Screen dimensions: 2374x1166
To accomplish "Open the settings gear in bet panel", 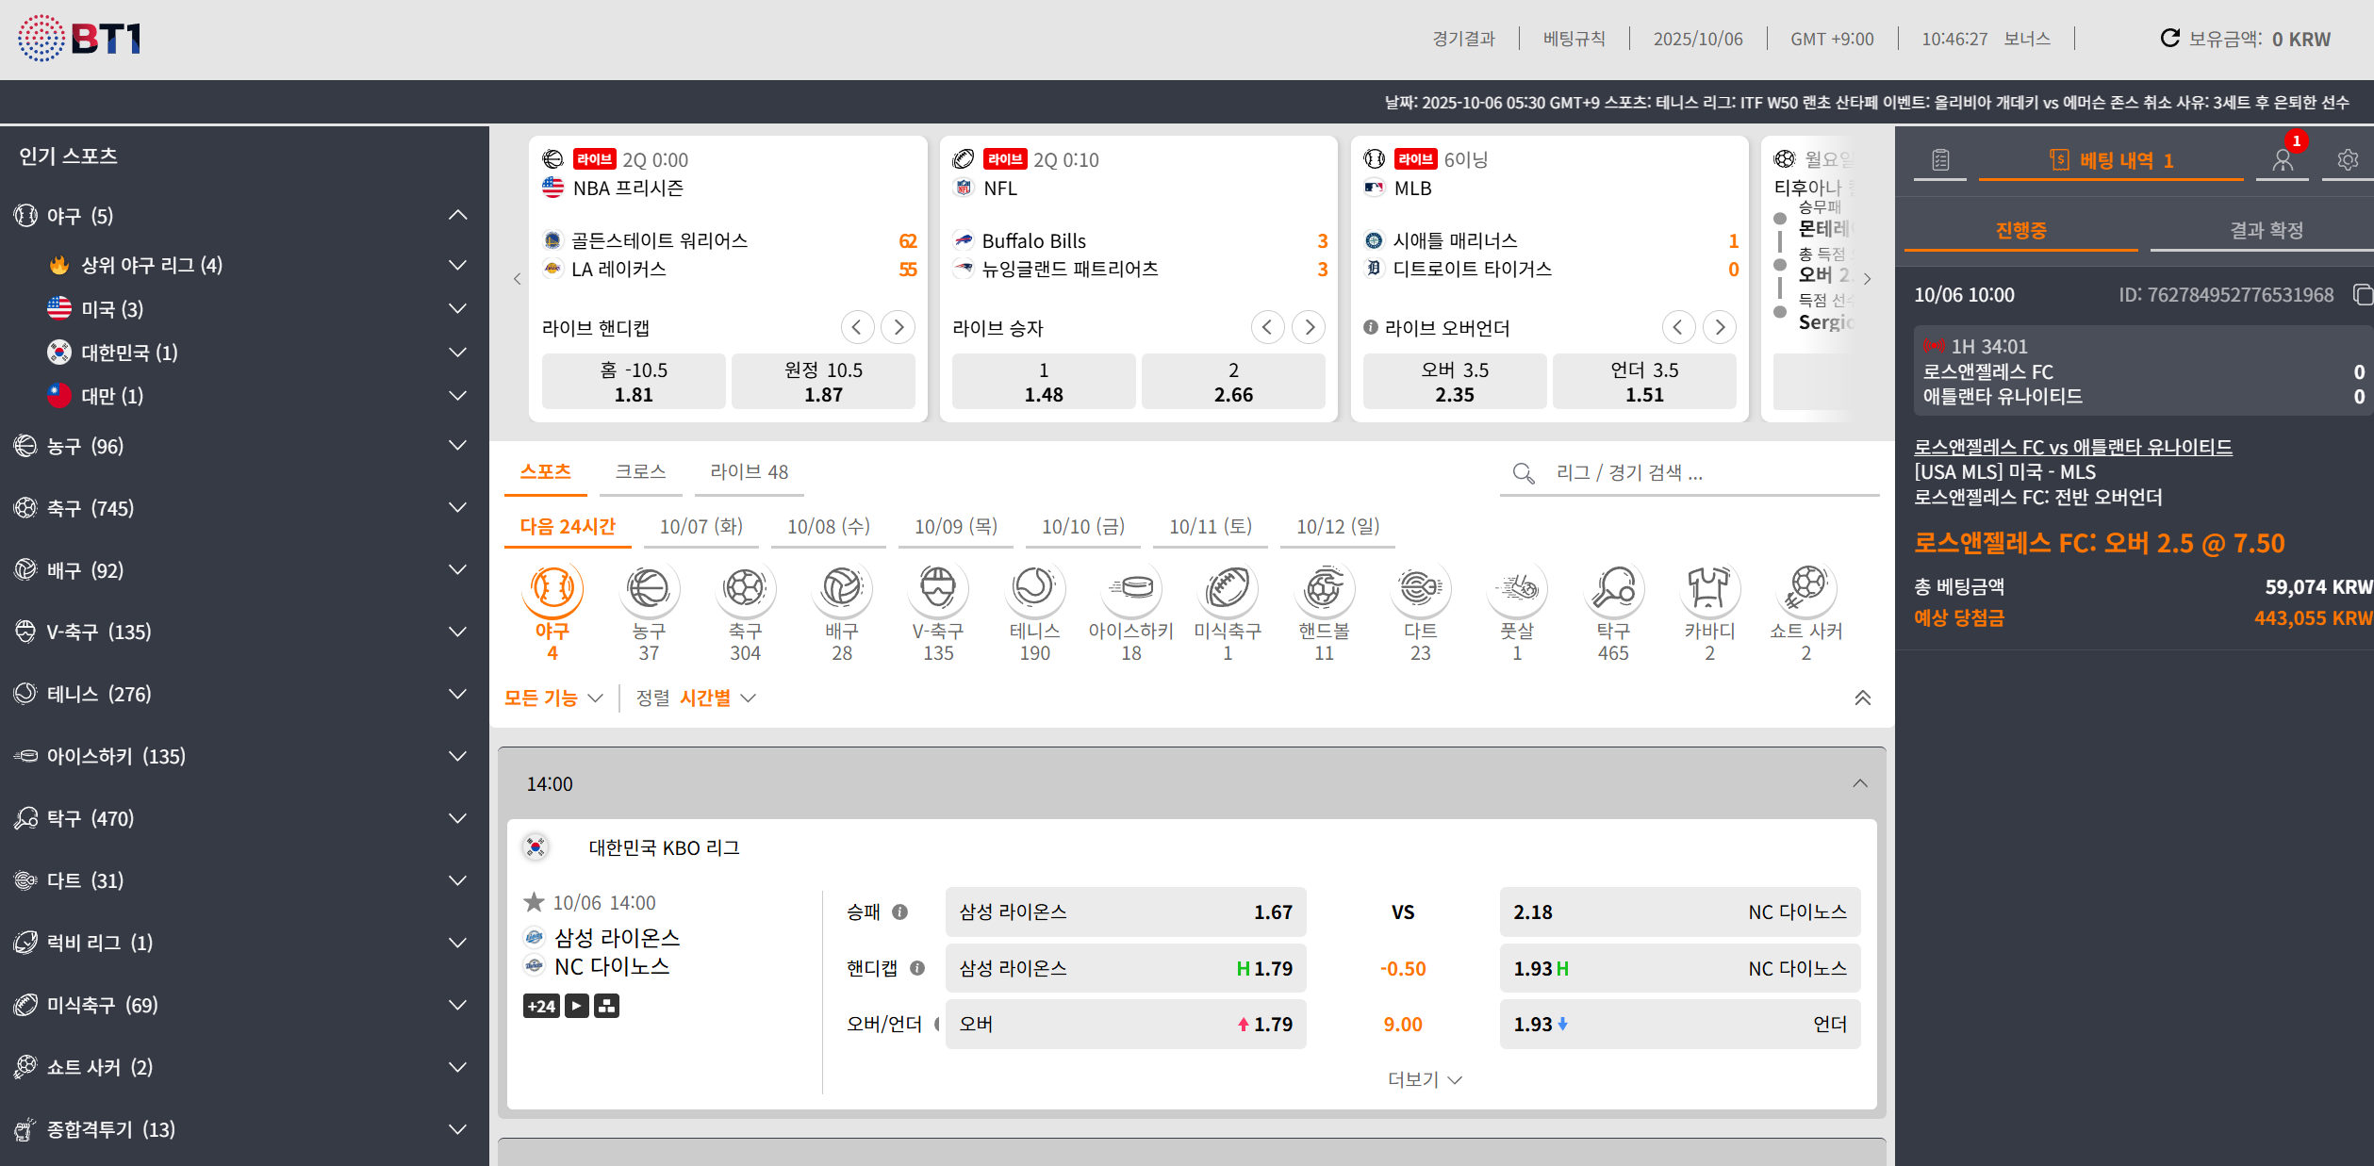I will pyautogui.click(x=2348, y=160).
